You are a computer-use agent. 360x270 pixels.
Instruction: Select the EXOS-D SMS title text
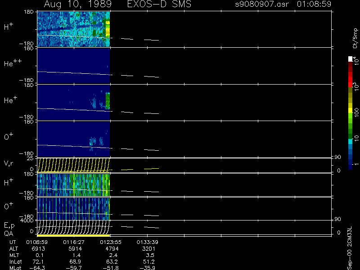tap(159, 4)
